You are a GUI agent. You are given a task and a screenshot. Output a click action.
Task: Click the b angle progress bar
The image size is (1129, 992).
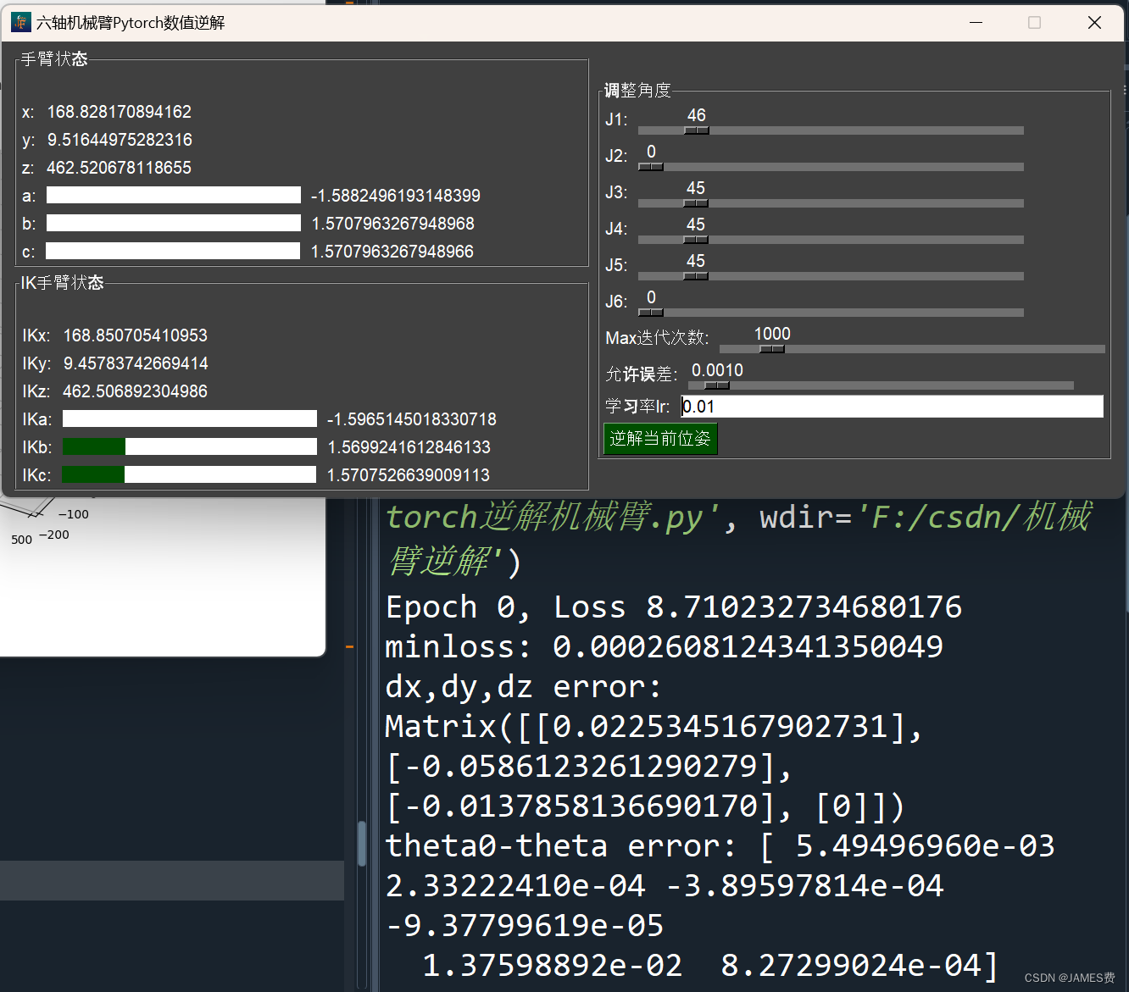pos(174,224)
